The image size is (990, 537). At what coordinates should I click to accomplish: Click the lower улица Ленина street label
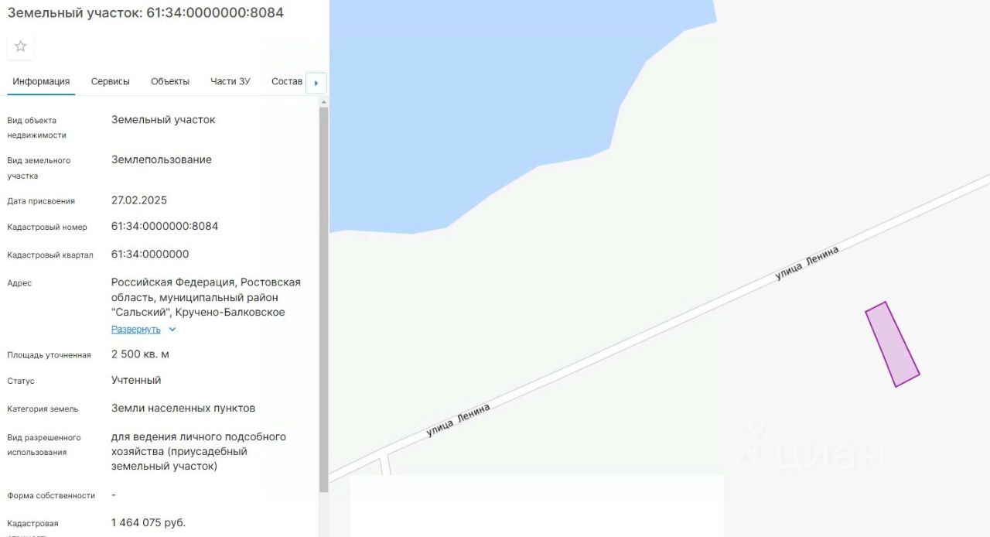point(458,420)
